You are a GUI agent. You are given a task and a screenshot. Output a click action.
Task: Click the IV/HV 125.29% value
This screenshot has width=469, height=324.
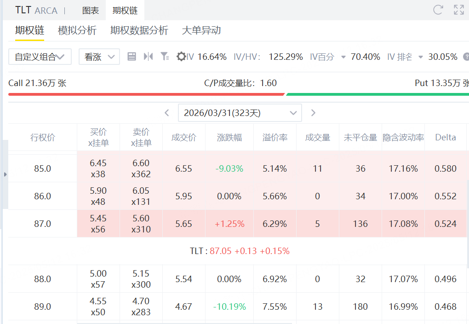(x=286, y=57)
